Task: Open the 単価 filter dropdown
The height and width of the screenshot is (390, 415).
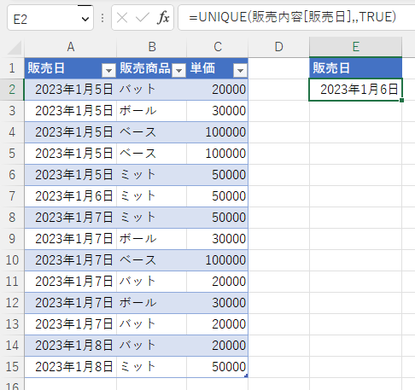Action: click(240, 70)
